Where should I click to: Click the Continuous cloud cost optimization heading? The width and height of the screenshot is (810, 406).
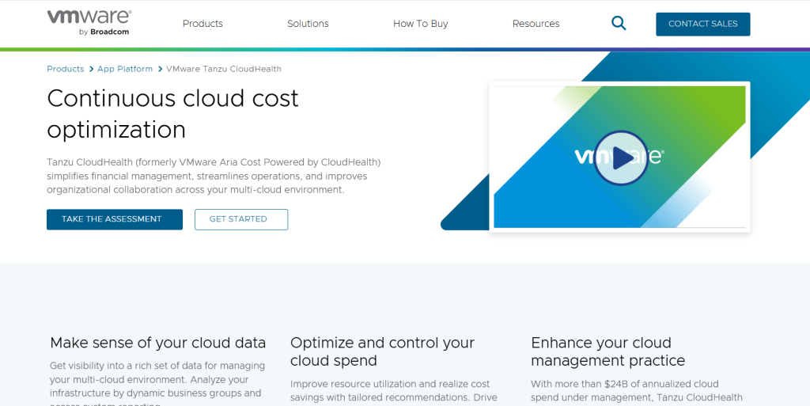(172, 114)
